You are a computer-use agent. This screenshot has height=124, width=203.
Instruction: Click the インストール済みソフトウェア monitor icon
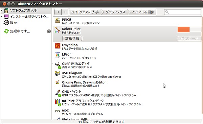click(6, 17)
